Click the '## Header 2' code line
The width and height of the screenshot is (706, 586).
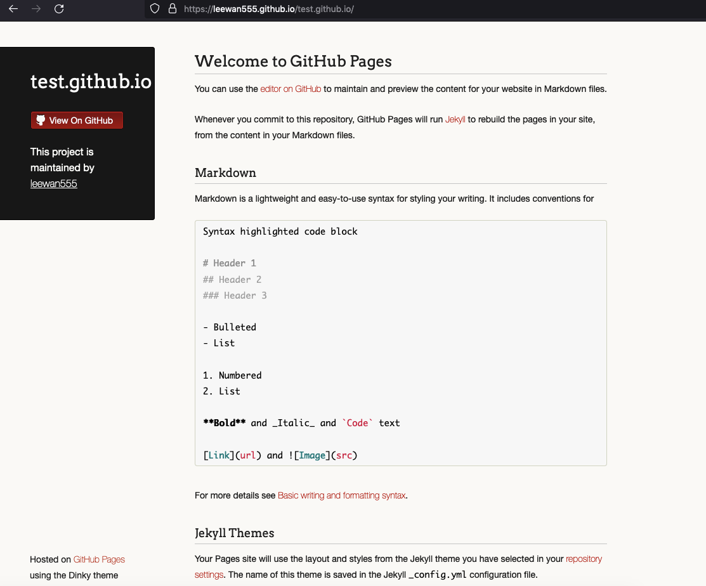(232, 280)
